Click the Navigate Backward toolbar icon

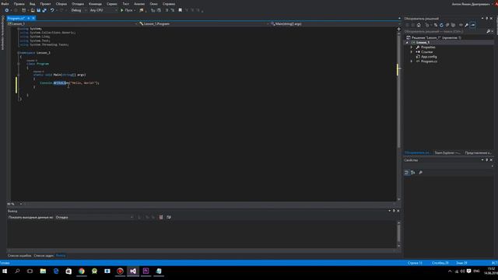pyautogui.click(x=7, y=10)
